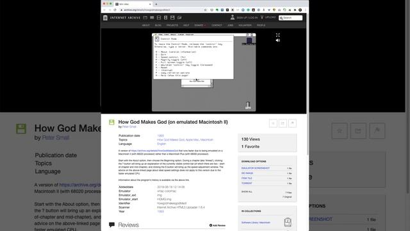Viewport: 410px width, 231px height.
Task: Download the TORRENT option
Action: tap(247, 184)
